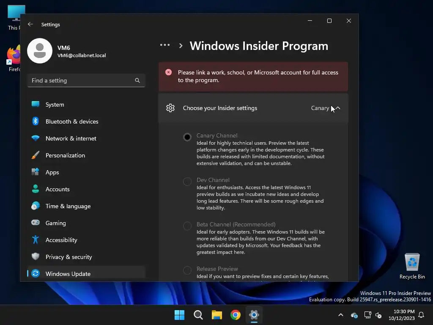Maximize the Settings window
Image resolution: width=433 pixels, height=325 pixels.
point(329,21)
